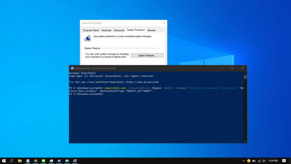Screen dimensions: 291x164
Task: Click the empty 'PS C:\Windows\system32>' prompt line
Action: click(x=86, y=94)
